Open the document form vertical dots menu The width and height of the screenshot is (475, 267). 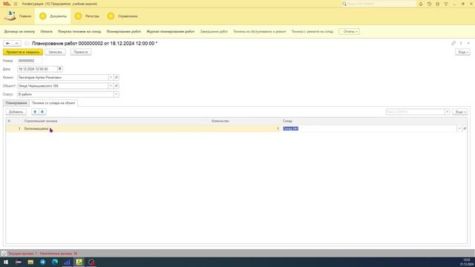[461, 43]
